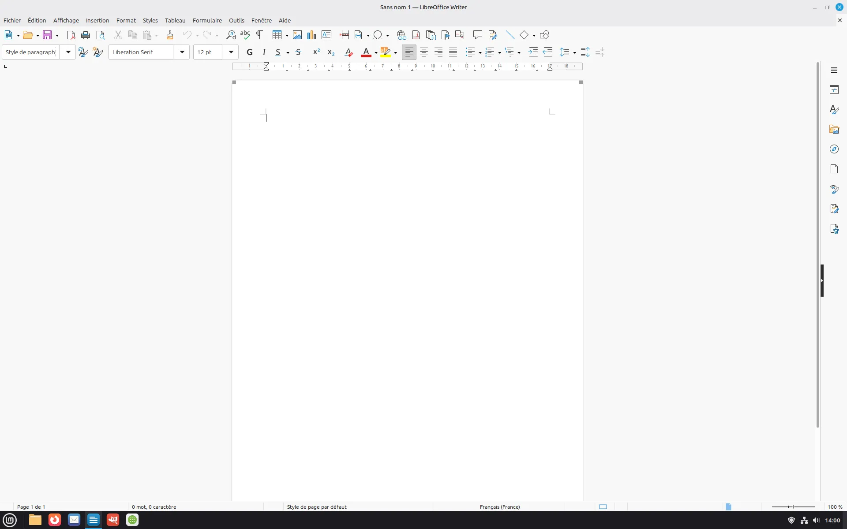Click the Save document icon

pos(47,35)
